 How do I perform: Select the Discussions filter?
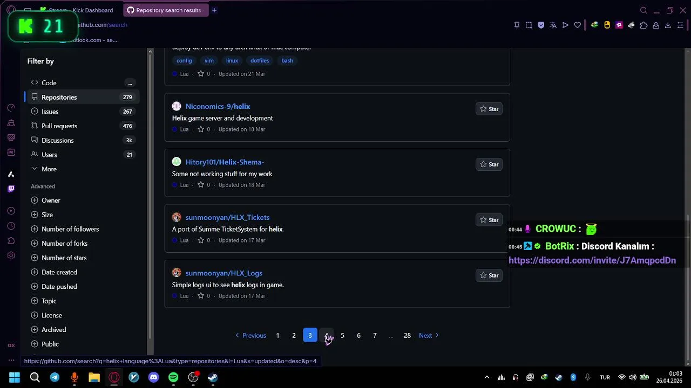coord(82,140)
